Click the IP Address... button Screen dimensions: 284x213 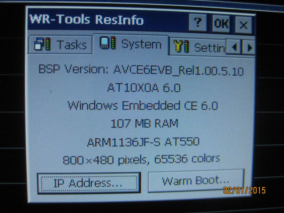tap(89, 183)
